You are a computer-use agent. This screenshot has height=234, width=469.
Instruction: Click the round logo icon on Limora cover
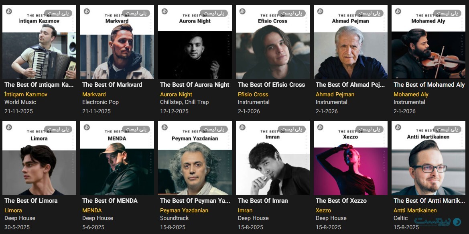[x=9, y=127]
